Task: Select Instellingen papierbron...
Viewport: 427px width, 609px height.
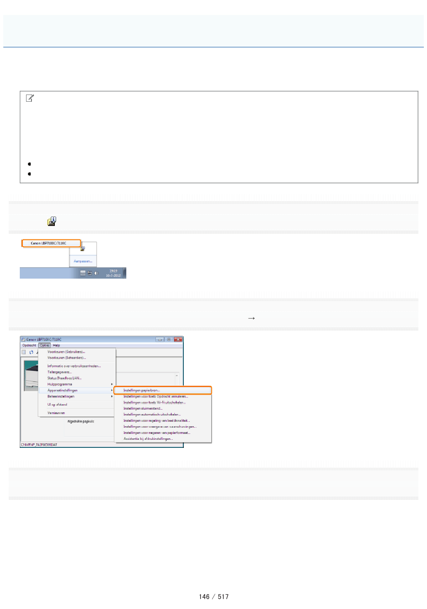Action: (x=163, y=390)
